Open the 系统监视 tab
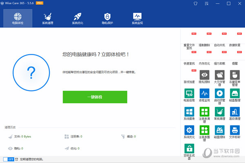Image resolution: width=245 pixels, height=163 pixels. click(137, 18)
